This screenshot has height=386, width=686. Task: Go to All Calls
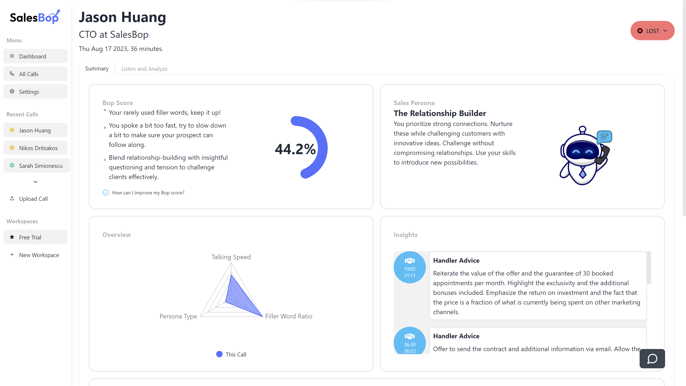tap(35, 74)
